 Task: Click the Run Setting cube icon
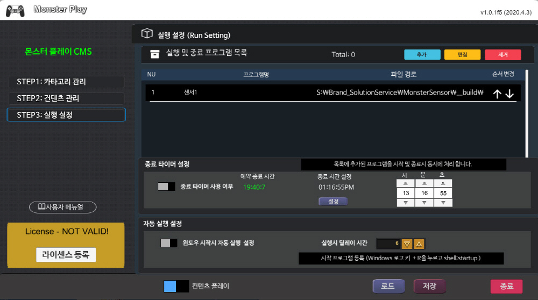click(x=147, y=33)
